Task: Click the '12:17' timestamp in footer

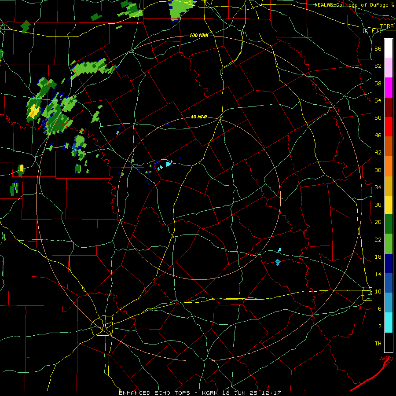Action: 271,393
